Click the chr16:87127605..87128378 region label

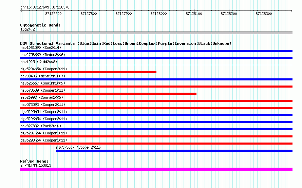click(x=45, y=7)
